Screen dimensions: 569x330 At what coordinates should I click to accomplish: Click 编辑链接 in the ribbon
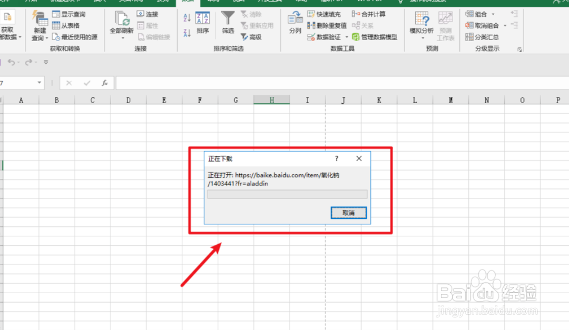pyautogui.click(x=153, y=37)
